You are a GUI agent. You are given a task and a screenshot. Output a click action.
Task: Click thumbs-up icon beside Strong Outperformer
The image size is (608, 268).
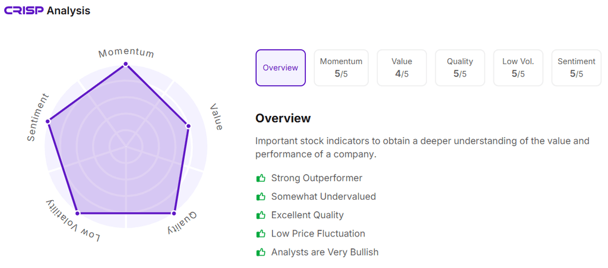click(260, 178)
